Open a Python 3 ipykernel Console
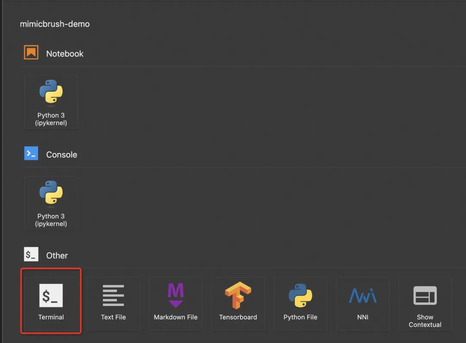Viewport: 466px width, 343px height. coord(51,203)
